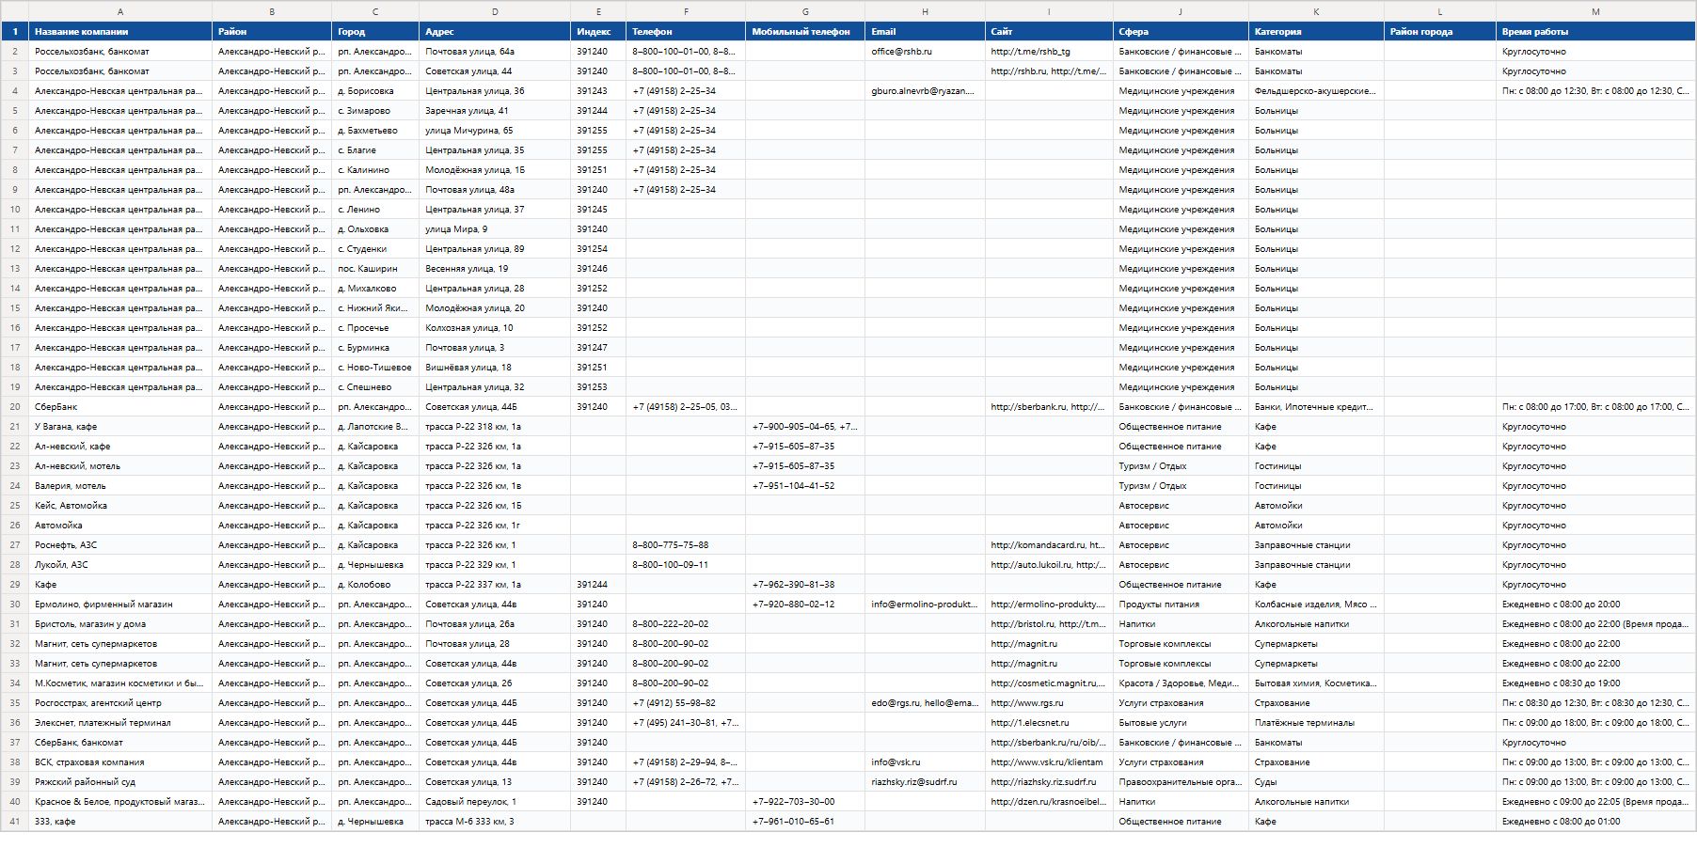Select row 1 by its row number
The width and height of the screenshot is (1697, 848).
(14, 32)
